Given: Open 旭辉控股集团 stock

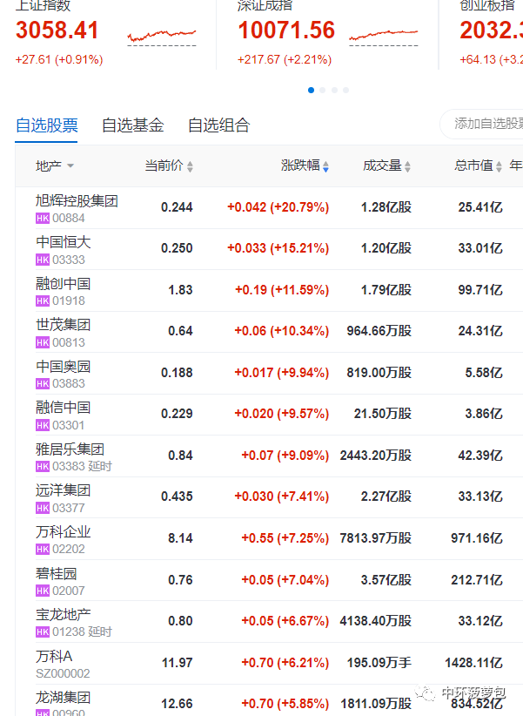Looking at the screenshot, I should click(77, 201).
